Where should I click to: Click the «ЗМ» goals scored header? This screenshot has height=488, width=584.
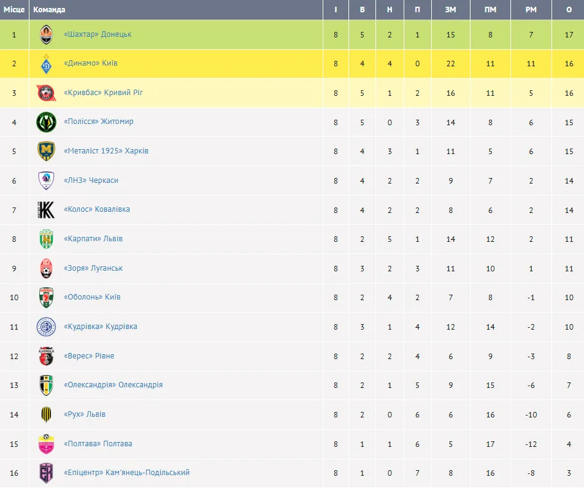[x=451, y=10]
